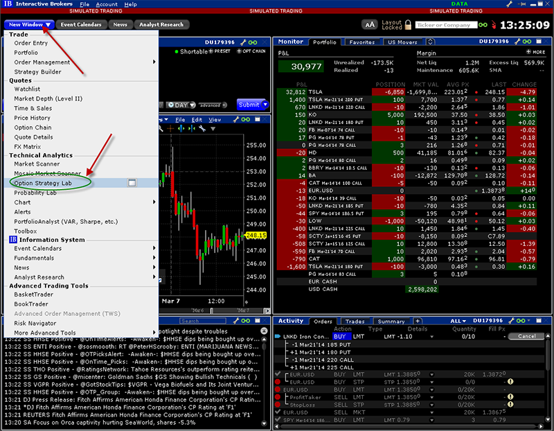Click the new-window icon beside Option Strategy Lab
554x431 pixels.
click(x=132, y=183)
